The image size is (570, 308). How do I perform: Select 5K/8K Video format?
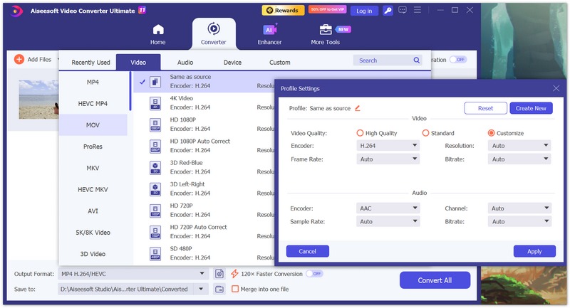[93, 232]
